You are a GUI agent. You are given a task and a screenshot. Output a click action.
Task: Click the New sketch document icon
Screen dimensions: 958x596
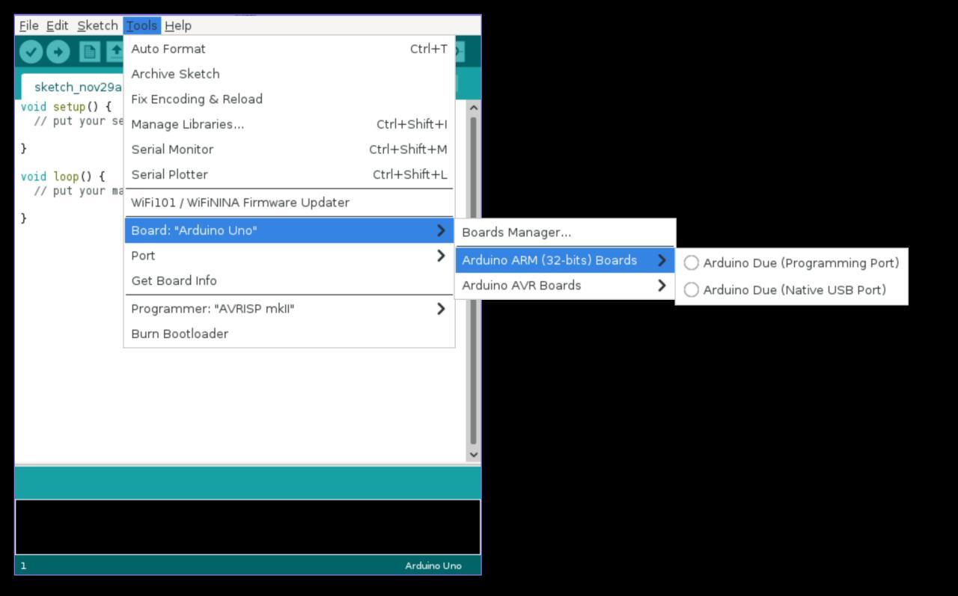pos(90,52)
